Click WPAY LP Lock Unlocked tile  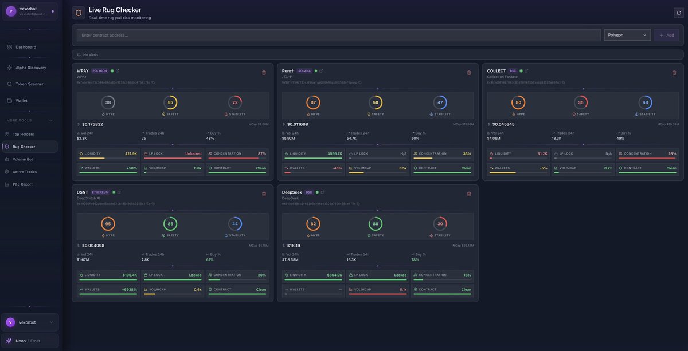173,155
